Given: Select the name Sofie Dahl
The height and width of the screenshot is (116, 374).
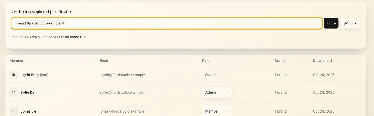Looking at the screenshot, I should [29, 92].
